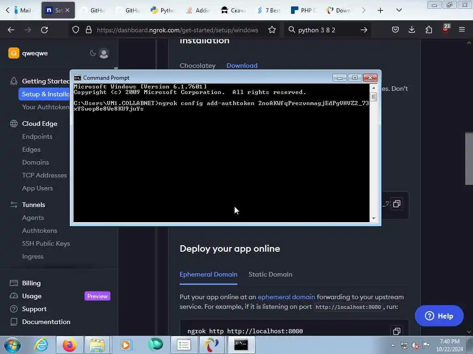Viewport: 473px width, 354px height.
Task: Go to Endpoints
Action: pyautogui.click(x=37, y=136)
